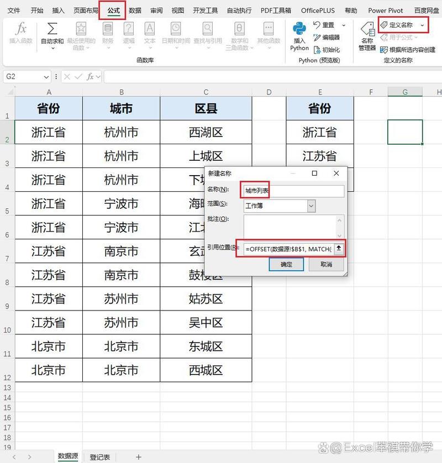442x463 pixels.
Task: Switch to the Data (数据) ribbon tab
Action: [134, 9]
